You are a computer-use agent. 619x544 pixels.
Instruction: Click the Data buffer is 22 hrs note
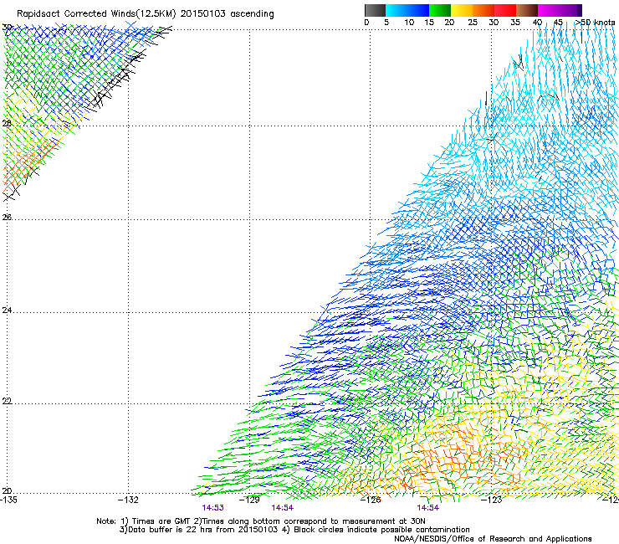click(198, 530)
